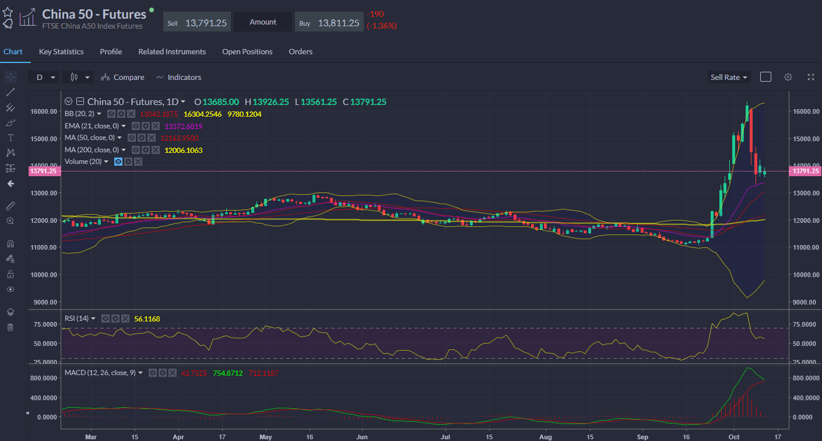Select the zoom in magnifier tool

pos(10,221)
